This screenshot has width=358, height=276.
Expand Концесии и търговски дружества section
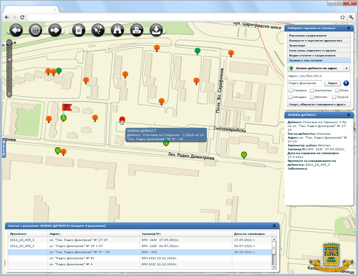[319, 41]
